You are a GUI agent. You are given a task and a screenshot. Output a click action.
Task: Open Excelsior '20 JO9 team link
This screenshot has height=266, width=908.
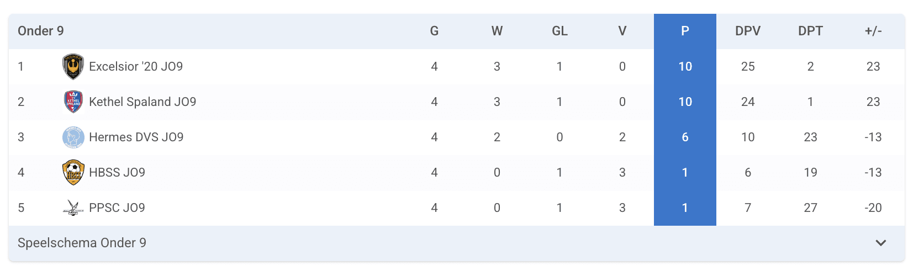tap(136, 67)
